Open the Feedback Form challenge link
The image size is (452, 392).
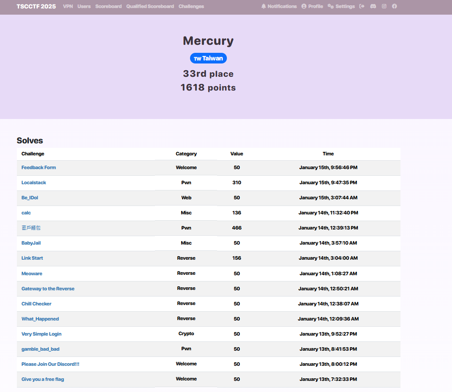click(x=39, y=167)
